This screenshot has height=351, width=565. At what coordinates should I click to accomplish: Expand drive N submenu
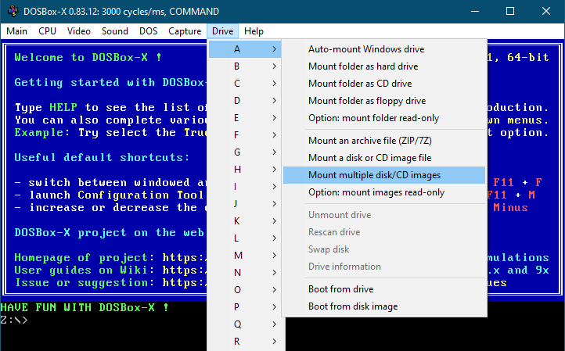click(x=245, y=273)
